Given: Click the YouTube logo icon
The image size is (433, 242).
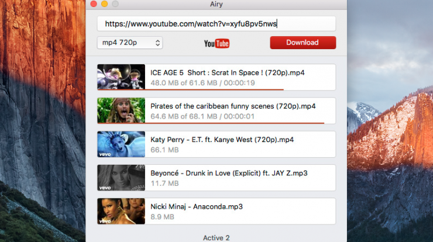Looking at the screenshot, I should pyautogui.click(x=216, y=43).
